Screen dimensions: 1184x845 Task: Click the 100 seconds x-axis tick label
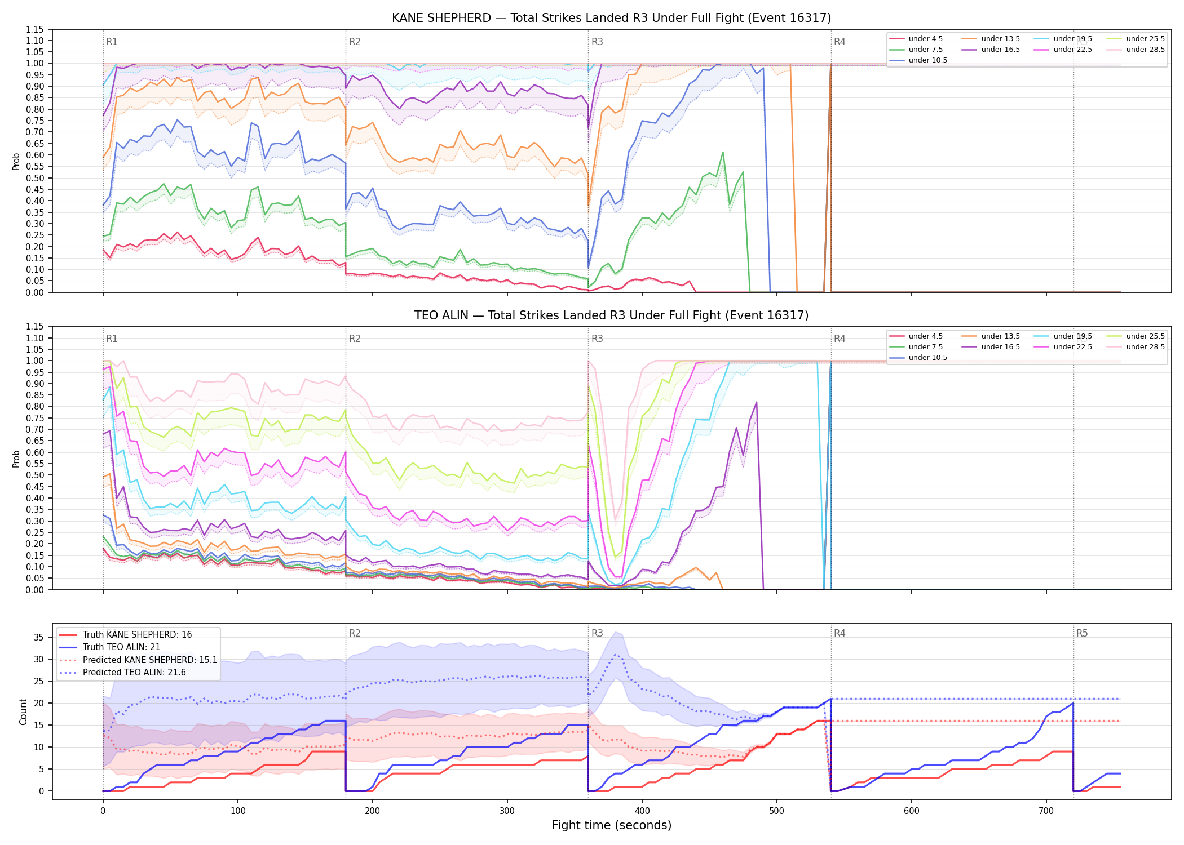pyautogui.click(x=238, y=811)
